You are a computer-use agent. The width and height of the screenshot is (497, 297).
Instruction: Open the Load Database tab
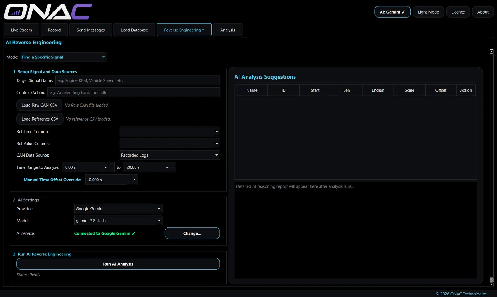point(134,30)
